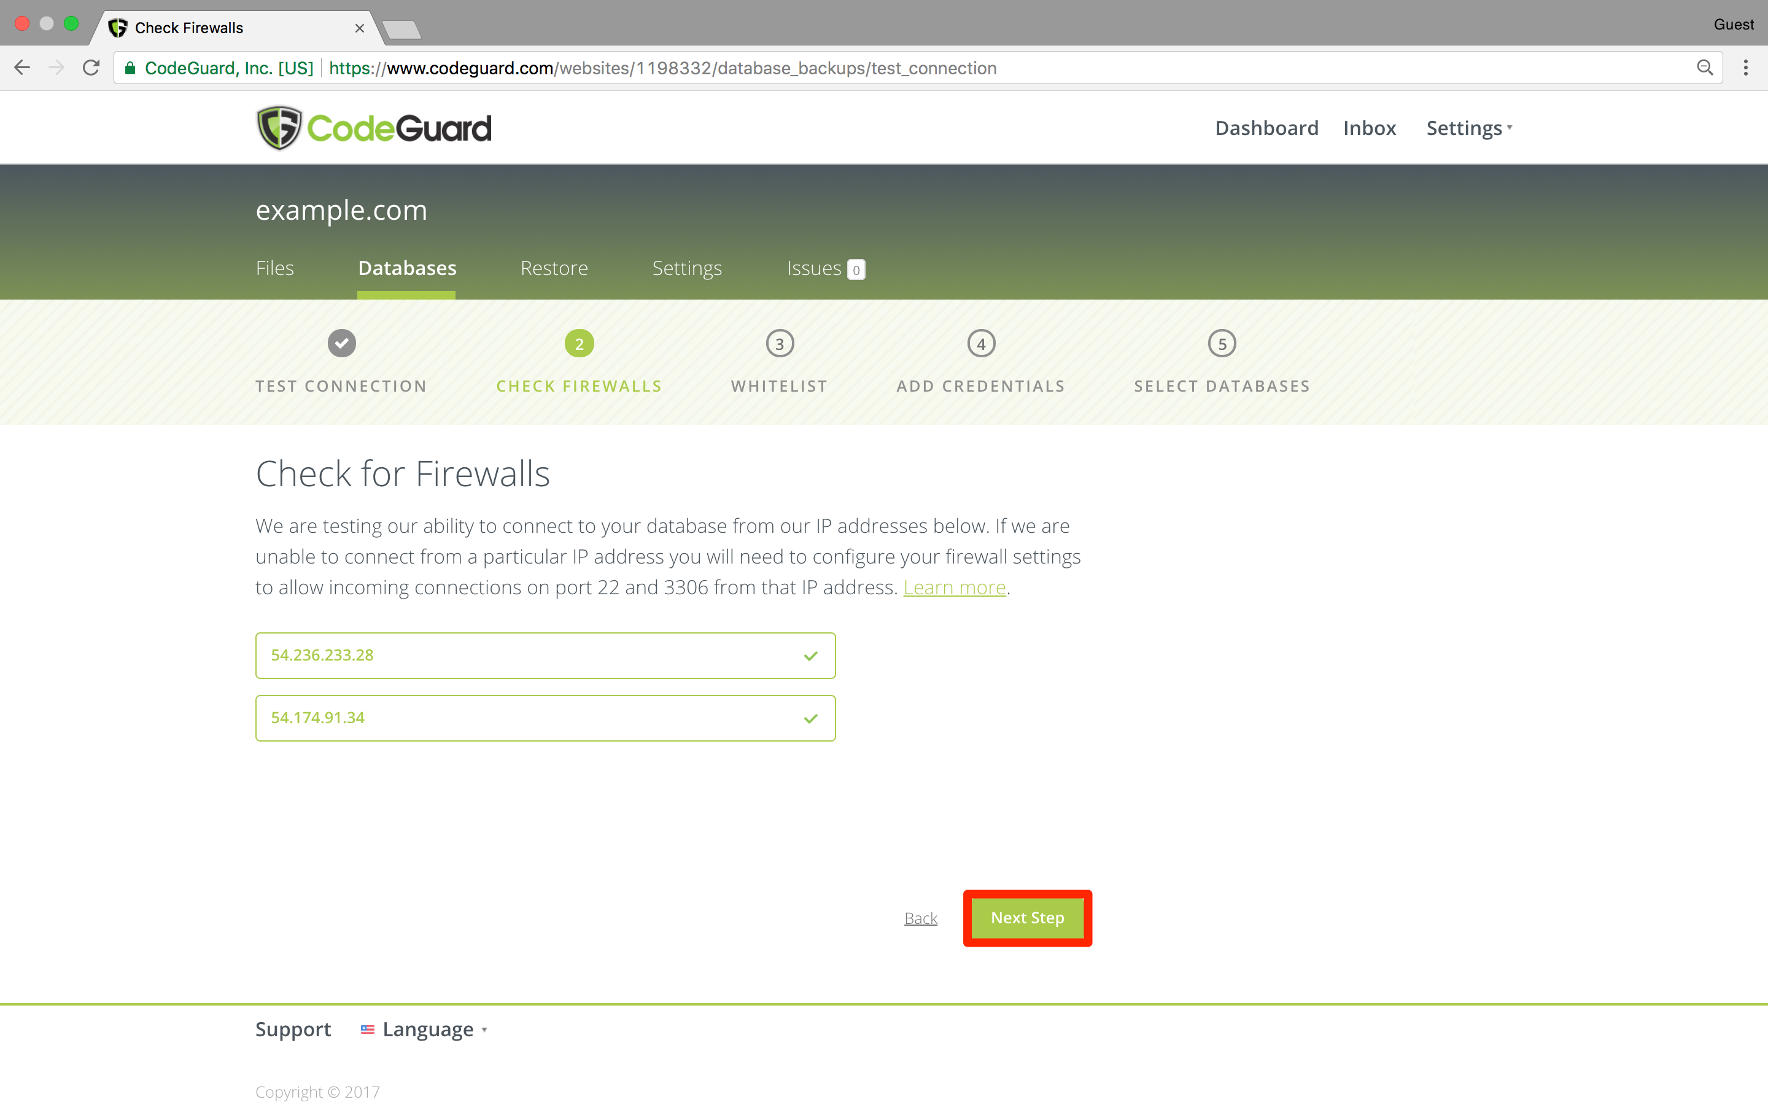Click the Back link
Screen dimensions: 1768x1105
click(x=919, y=918)
